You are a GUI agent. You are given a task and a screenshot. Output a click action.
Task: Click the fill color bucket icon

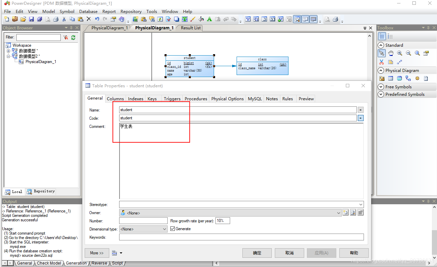coord(201,19)
